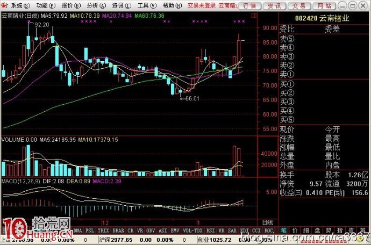
Task: Switch indicator to VR tab
Action: click(x=140, y=230)
